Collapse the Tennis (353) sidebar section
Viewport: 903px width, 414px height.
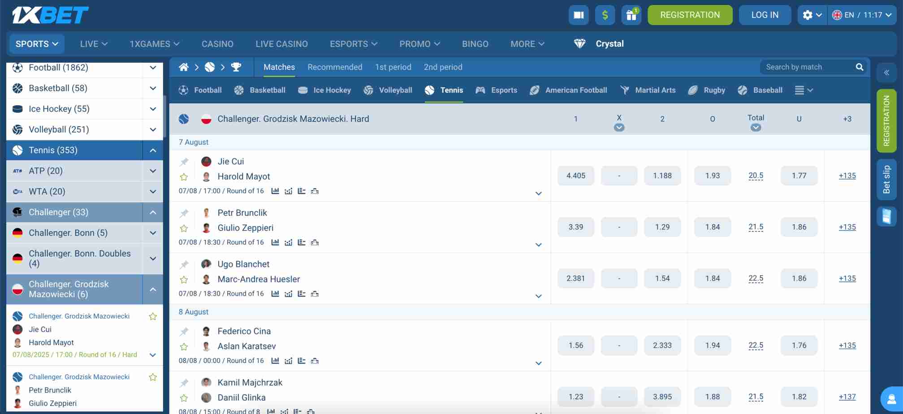(x=153, y=150)
